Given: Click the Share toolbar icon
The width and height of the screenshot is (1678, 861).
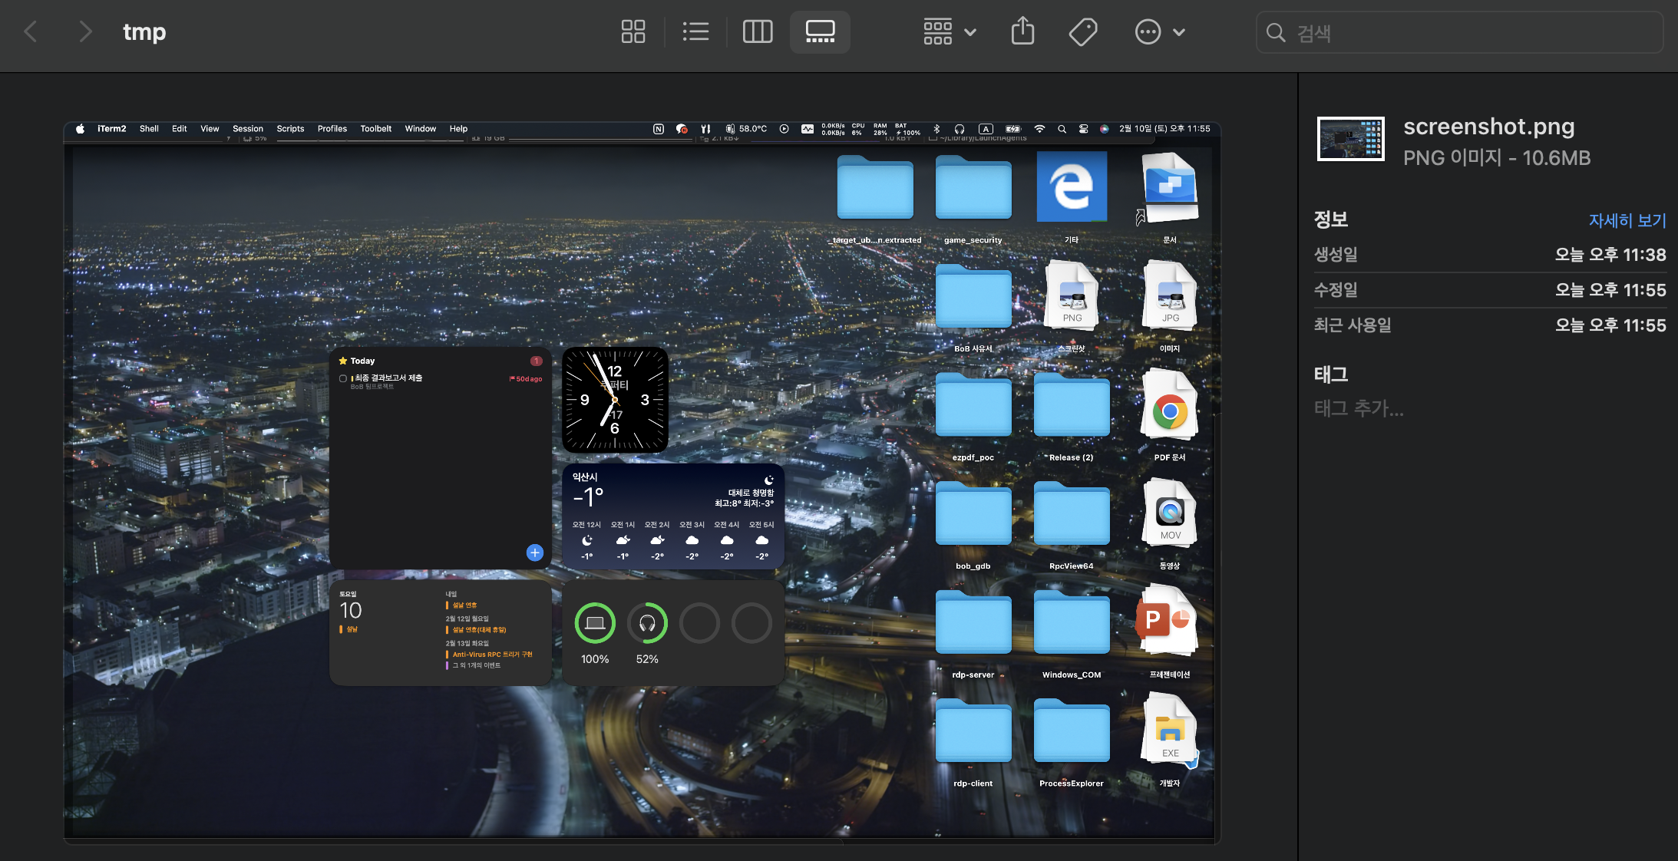Looking at the screenshot, I should (x=1022, y=31).
